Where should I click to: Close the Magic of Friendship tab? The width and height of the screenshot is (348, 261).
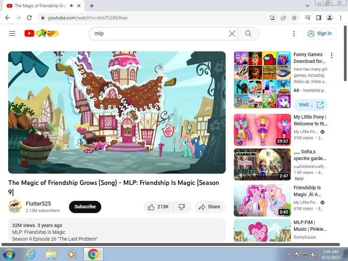click(x=79, y=6)
